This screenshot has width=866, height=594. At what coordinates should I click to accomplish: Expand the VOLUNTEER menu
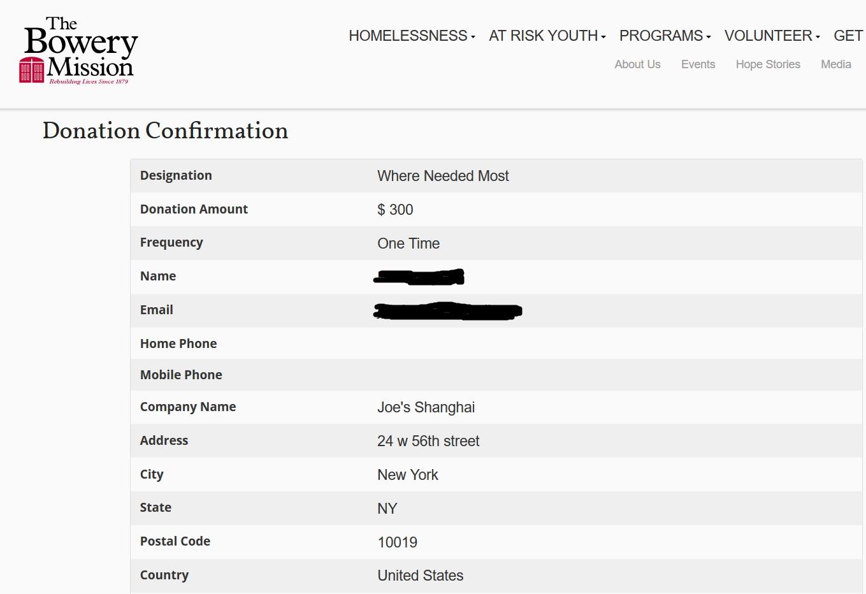(772, 36)
